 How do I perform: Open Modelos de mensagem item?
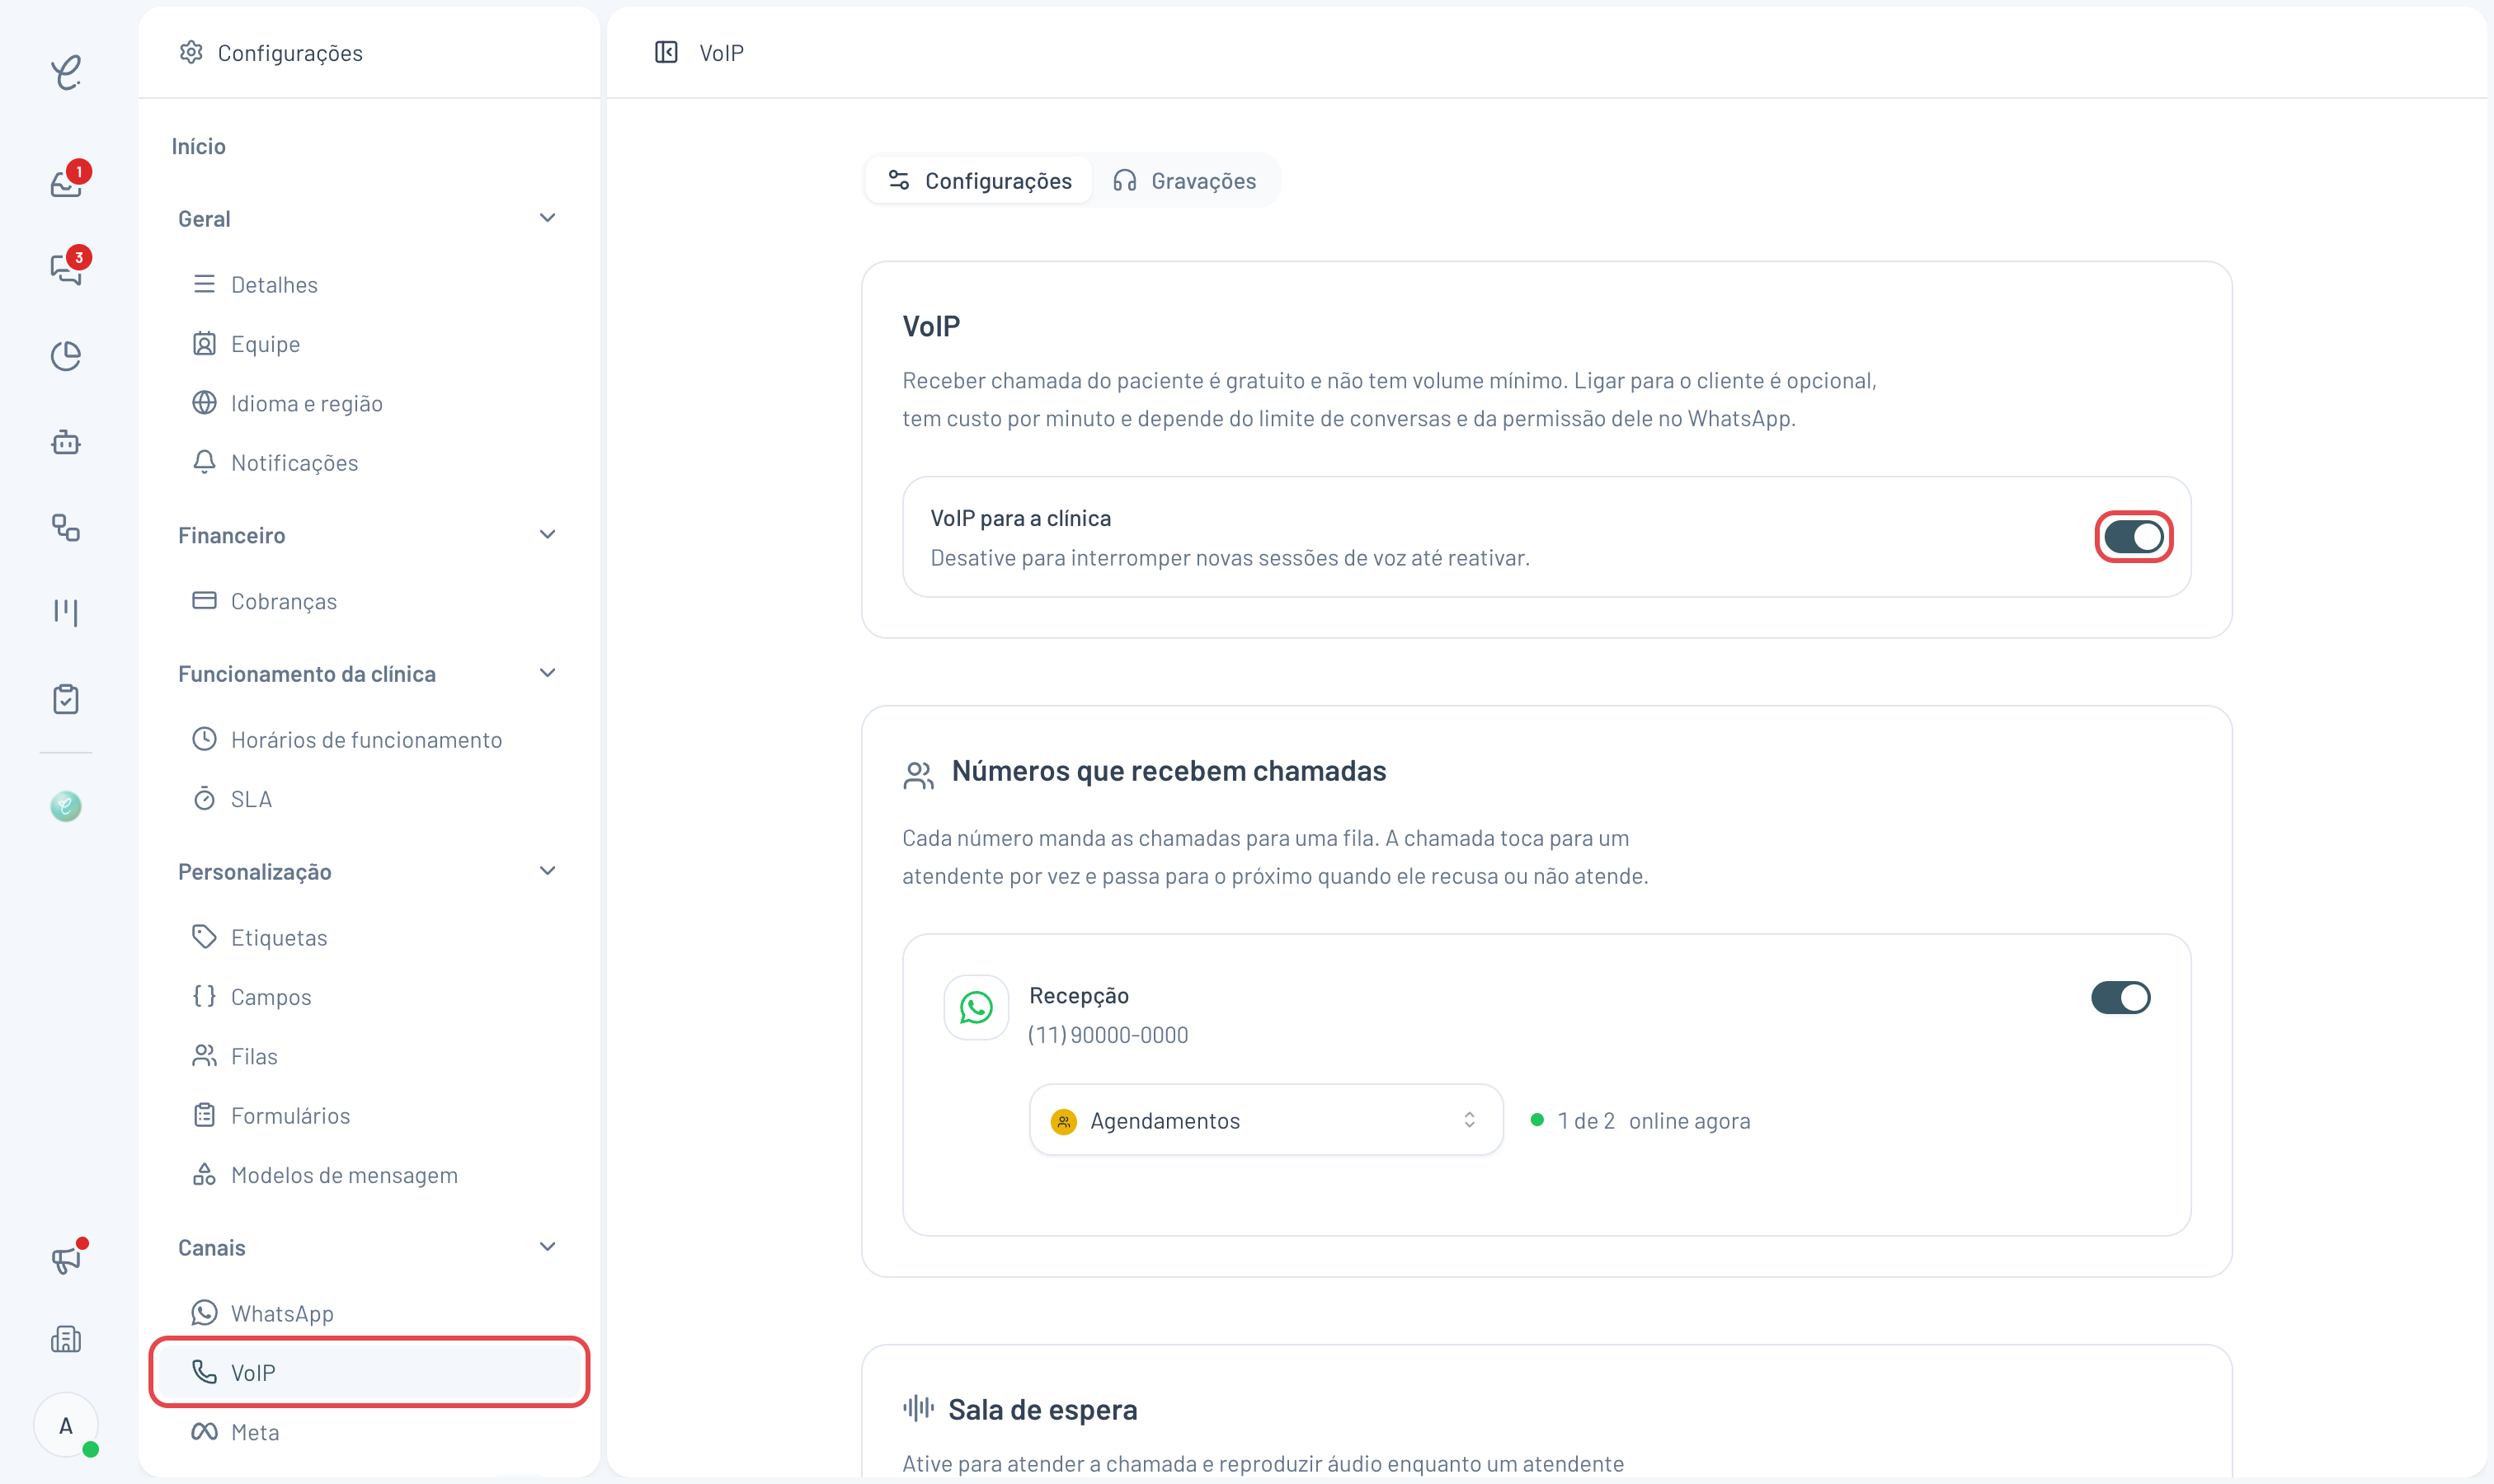[369, 1175]
